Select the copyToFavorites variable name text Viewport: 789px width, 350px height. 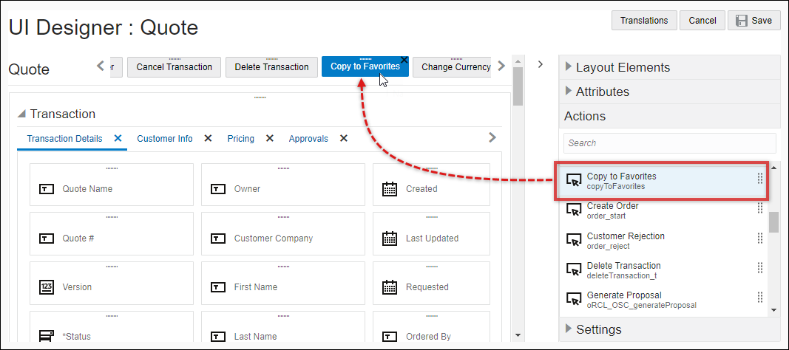coord(616,186)
